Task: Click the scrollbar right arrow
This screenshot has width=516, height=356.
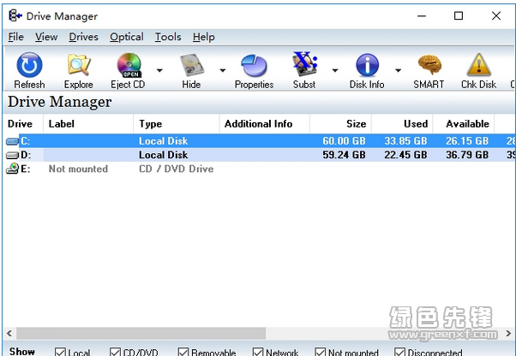Action: pyautogui.click(x=509, y=334)
